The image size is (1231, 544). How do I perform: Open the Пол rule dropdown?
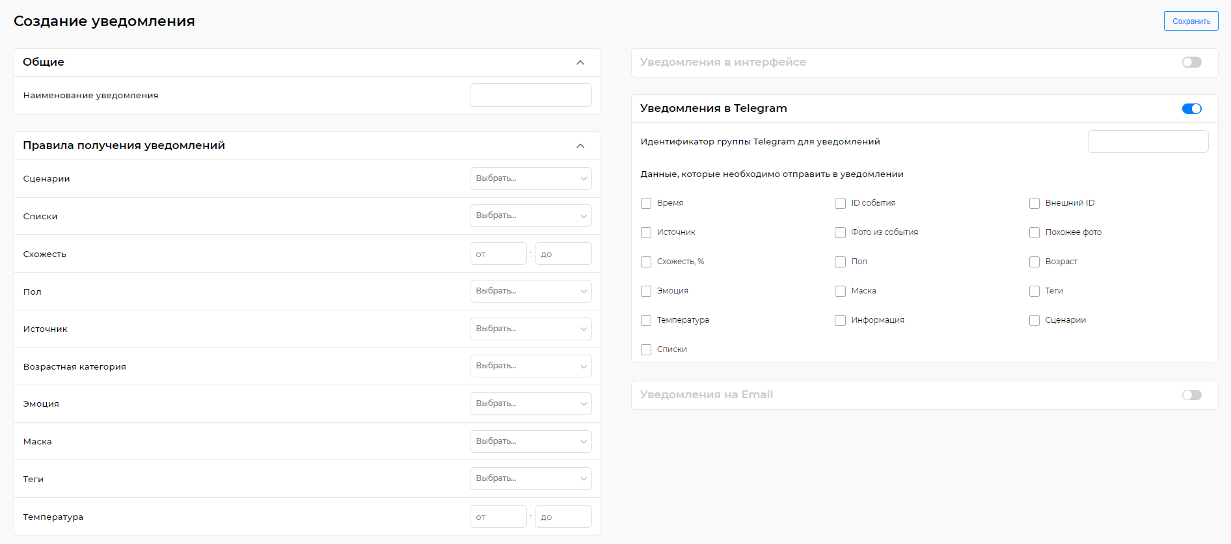531,291
